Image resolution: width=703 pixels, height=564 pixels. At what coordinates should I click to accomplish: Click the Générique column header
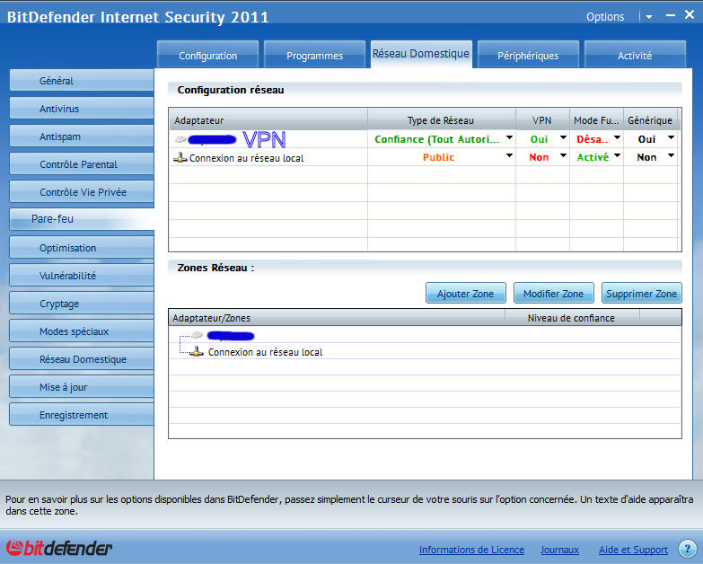[x=650, y=120]
